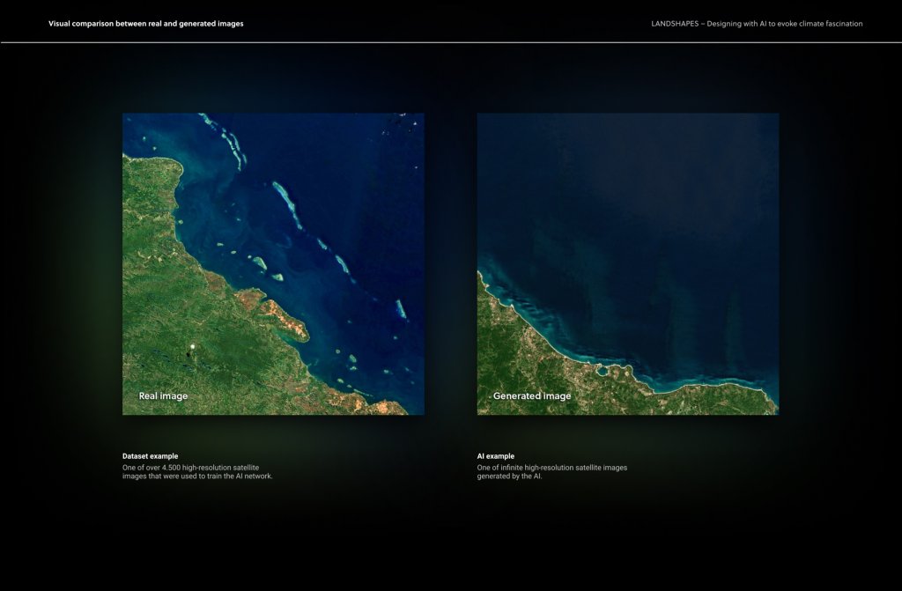Click the 'Dataset example' heading

pos(150,455)
